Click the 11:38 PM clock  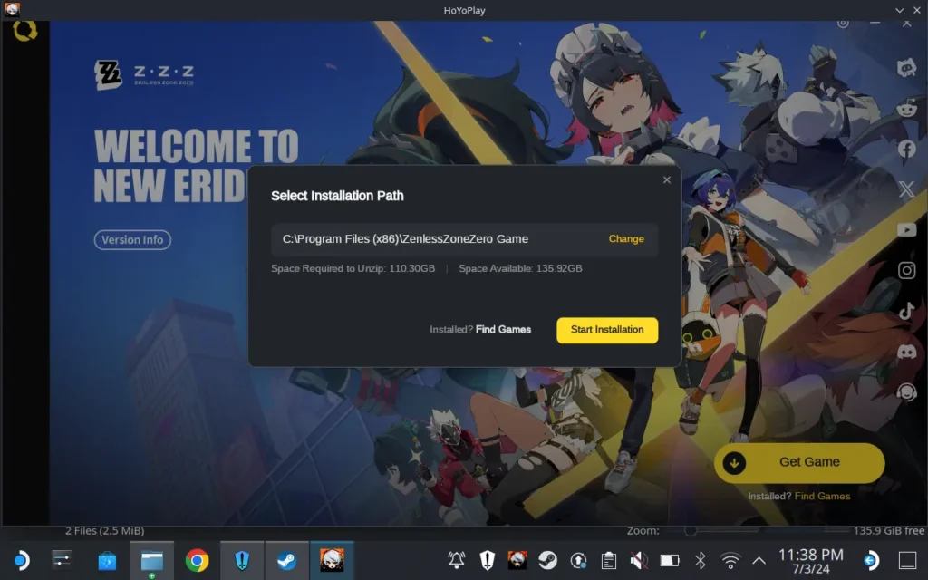810,555
